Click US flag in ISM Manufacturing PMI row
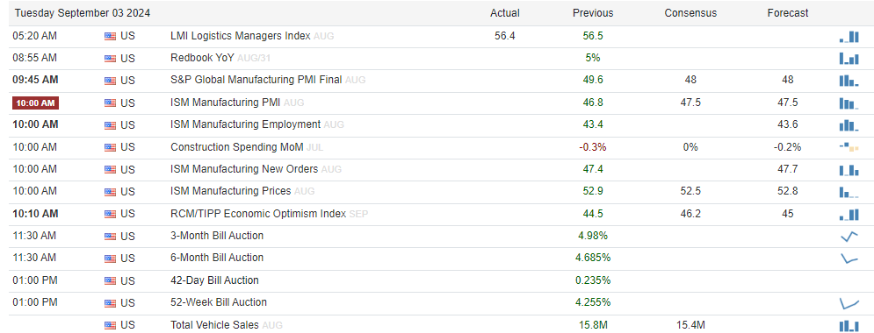This screenshot has height=333, width=874. click(x=110, y=103)
